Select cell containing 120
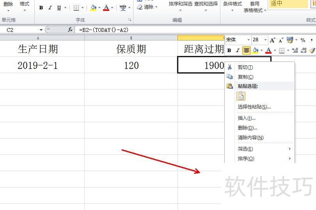 (x=131, y=65)
